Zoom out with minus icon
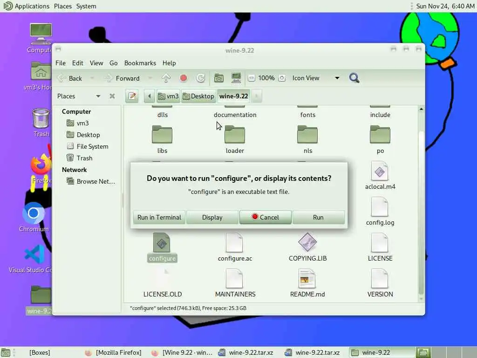 (x=251, y=78)
